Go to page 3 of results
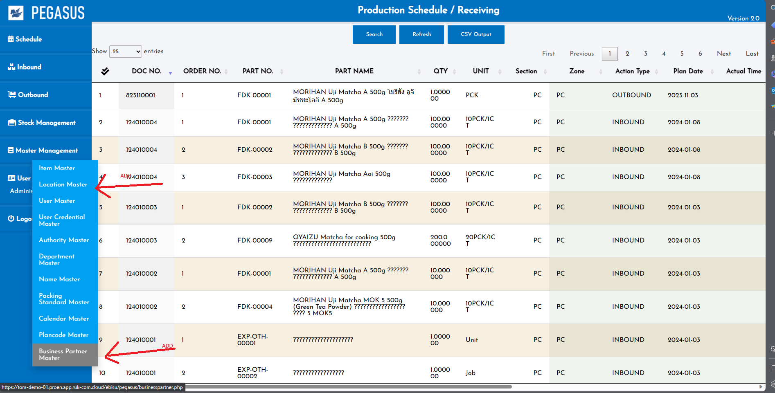Image resolution: width=775 pixels, height=393 pixels. pyautogui.click(x=645, y=54)
